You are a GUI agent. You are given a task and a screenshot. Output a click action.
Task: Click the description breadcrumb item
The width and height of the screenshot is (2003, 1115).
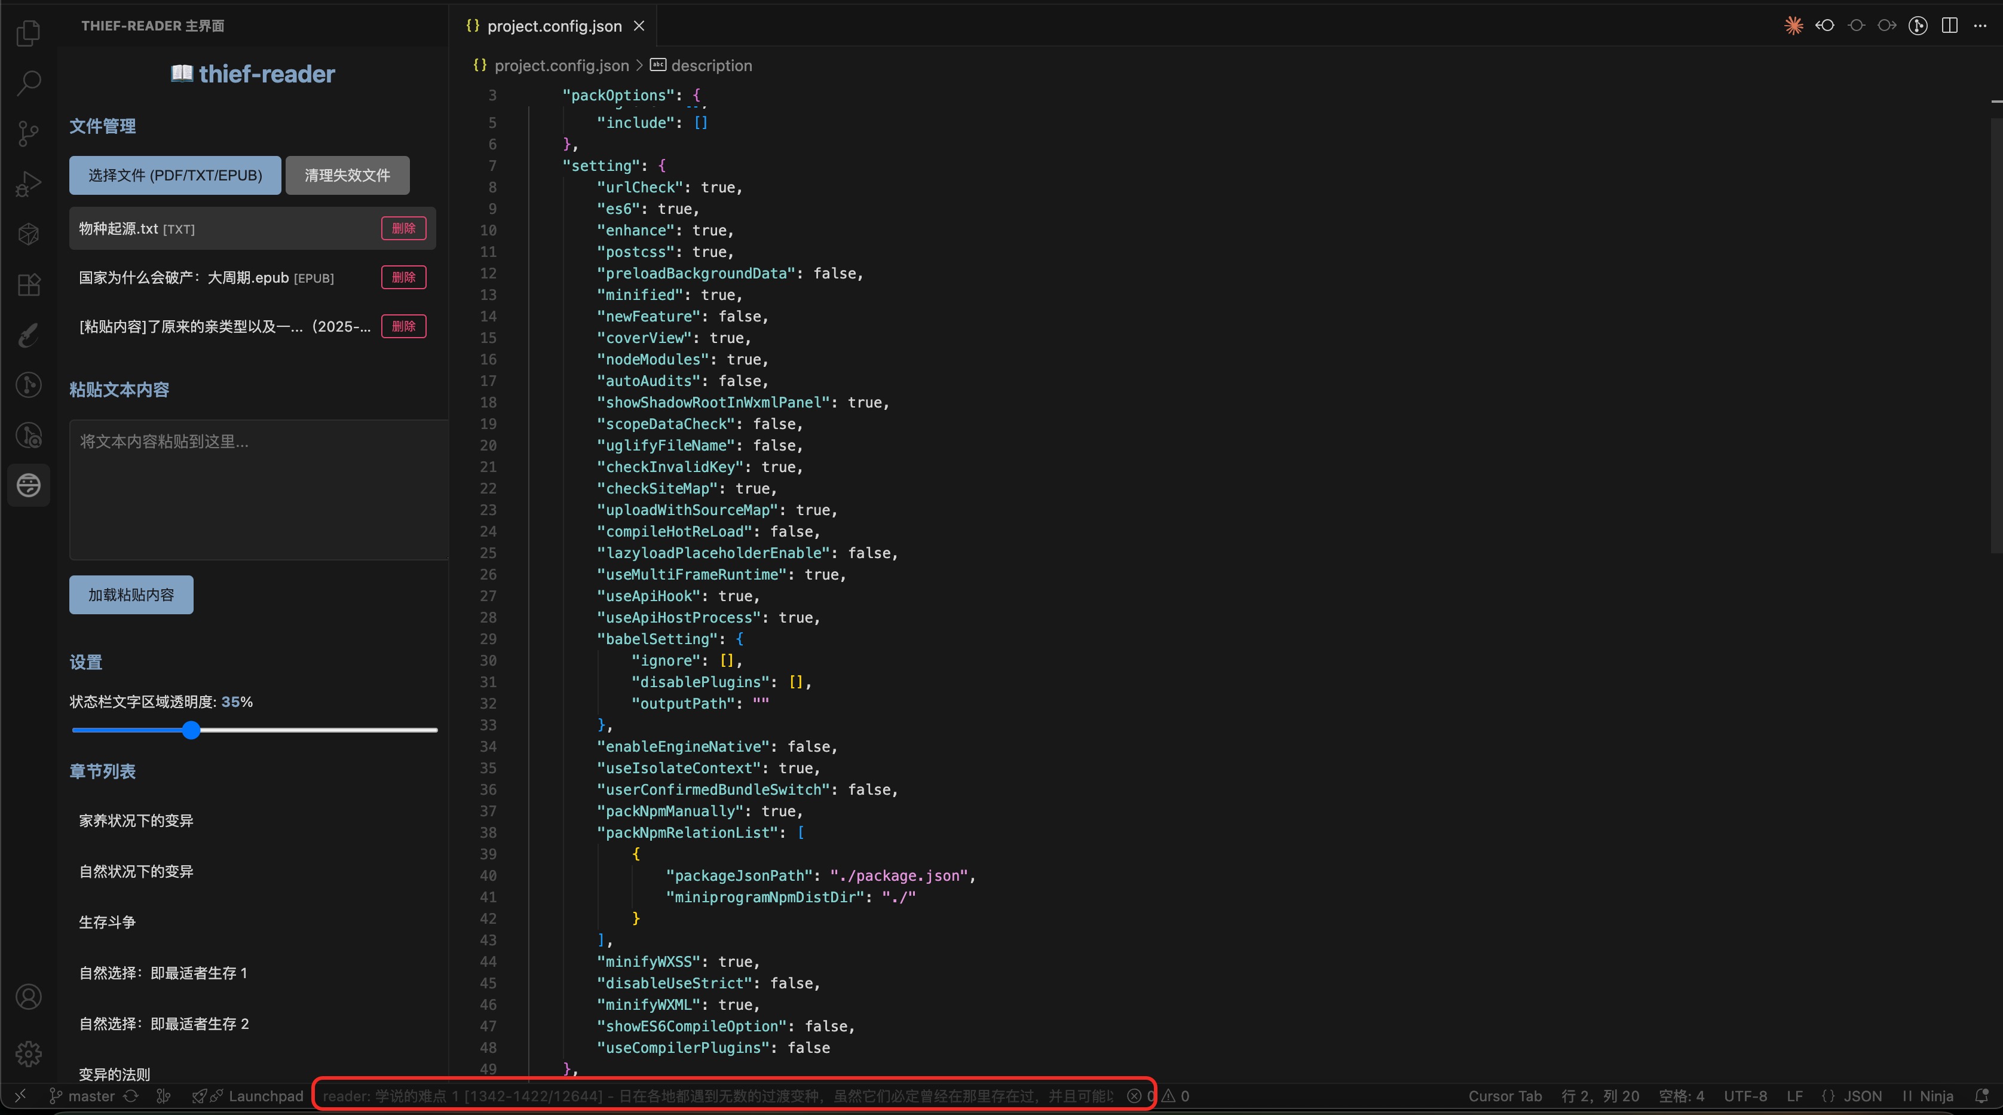coord(710,65)
